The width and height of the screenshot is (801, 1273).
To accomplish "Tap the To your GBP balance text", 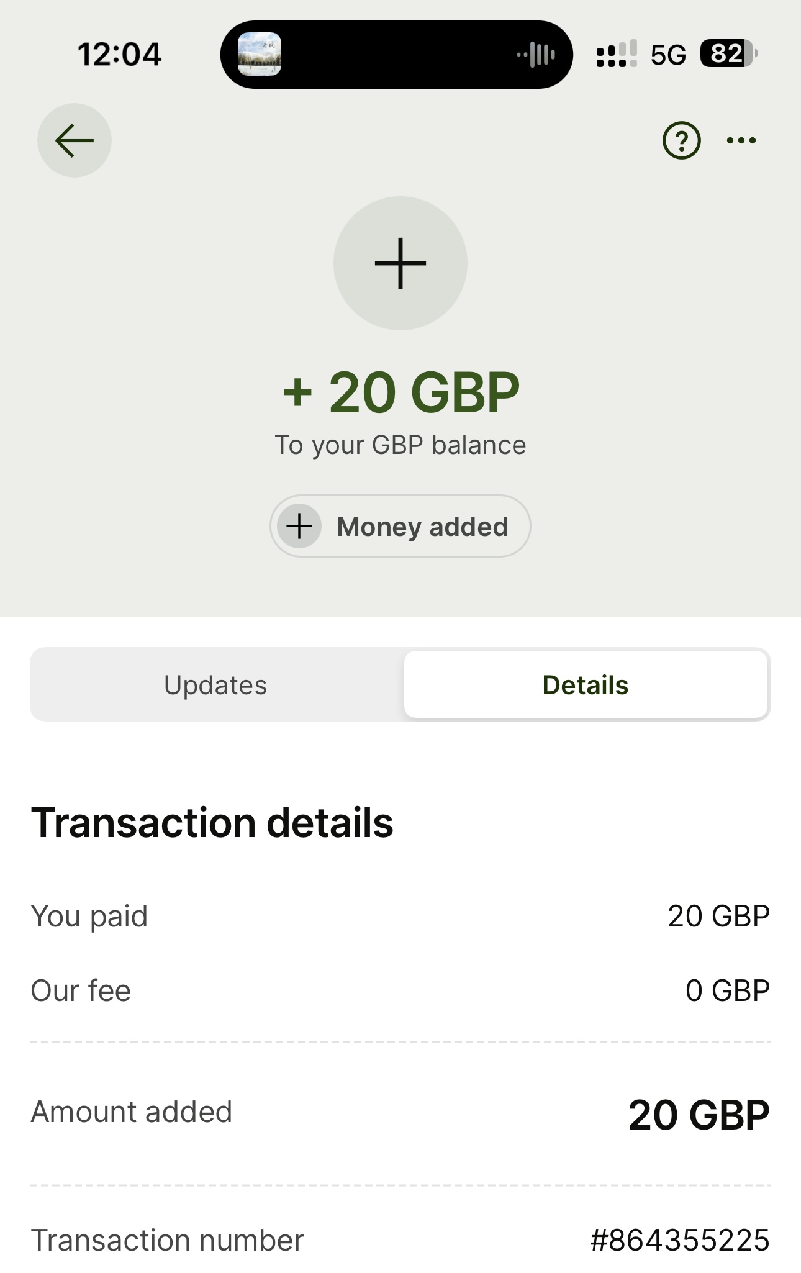I will (x=400, y=445).
